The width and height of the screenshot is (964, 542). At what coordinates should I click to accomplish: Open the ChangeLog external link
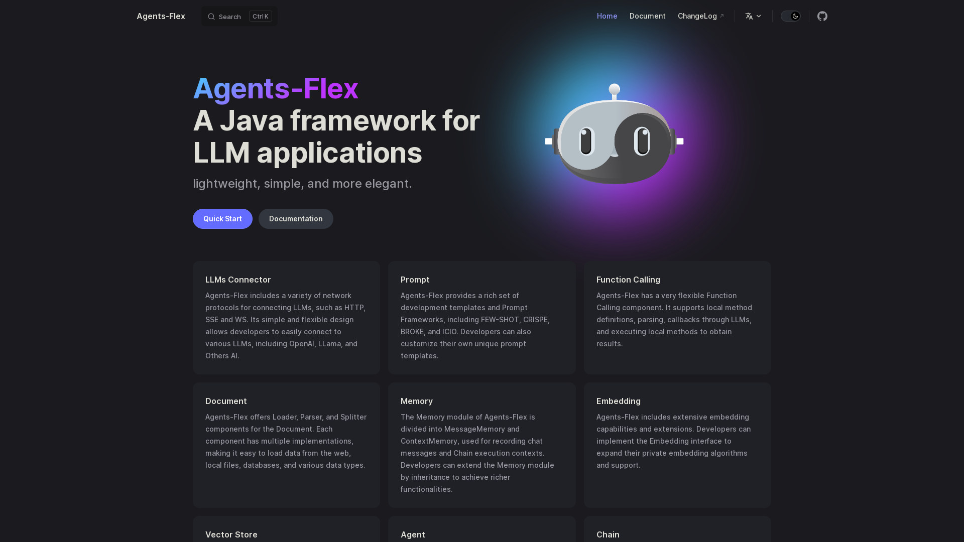click(700, 16)
